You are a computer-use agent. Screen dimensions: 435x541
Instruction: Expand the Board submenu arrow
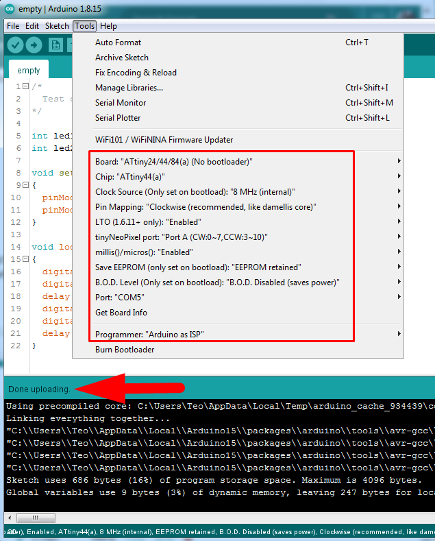tap(399, 161)
